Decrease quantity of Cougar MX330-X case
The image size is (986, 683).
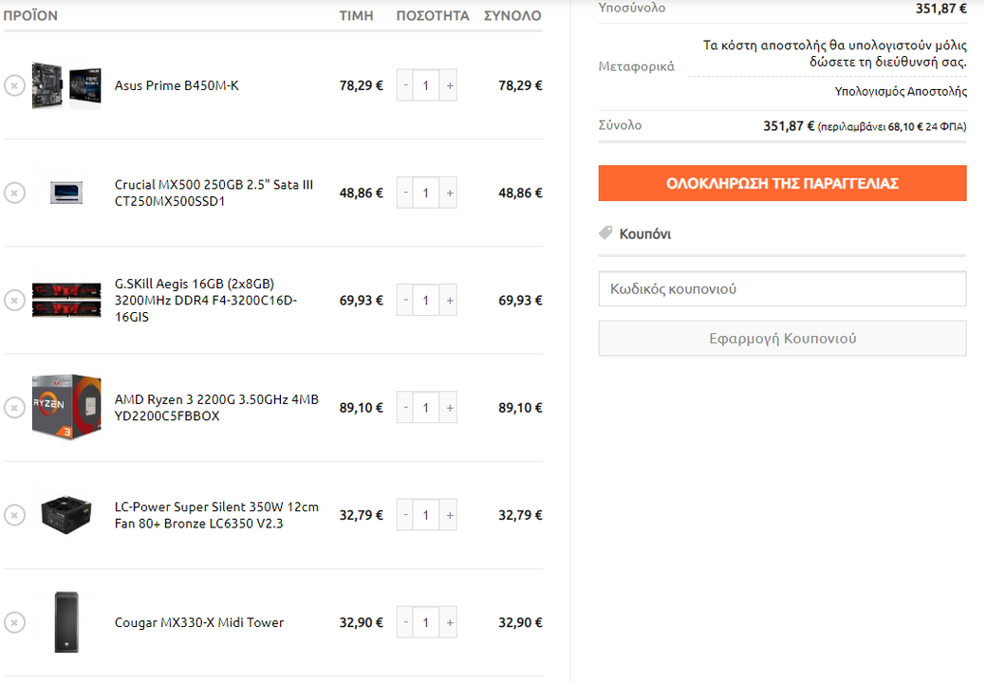click(405, 622)
